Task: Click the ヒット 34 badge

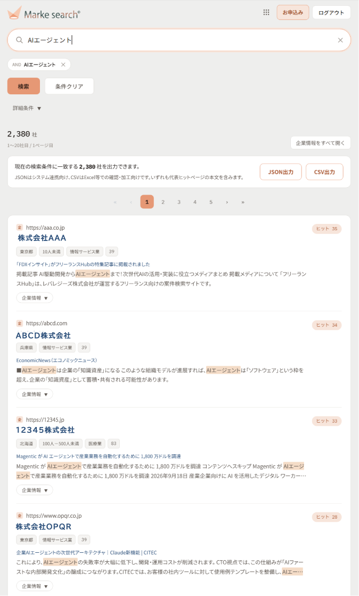Action: point(327,325)
